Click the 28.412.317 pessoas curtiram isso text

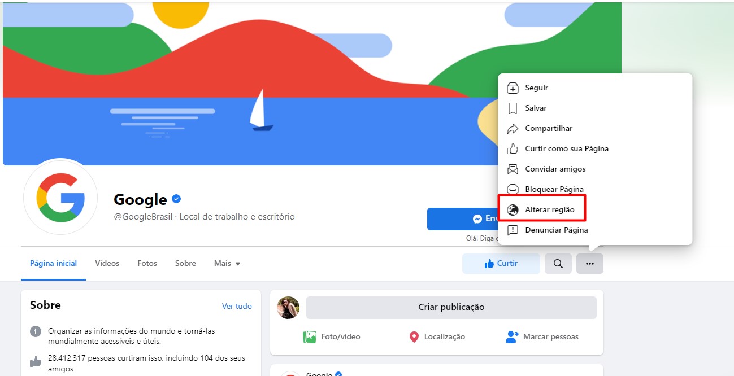click(146, 364)
